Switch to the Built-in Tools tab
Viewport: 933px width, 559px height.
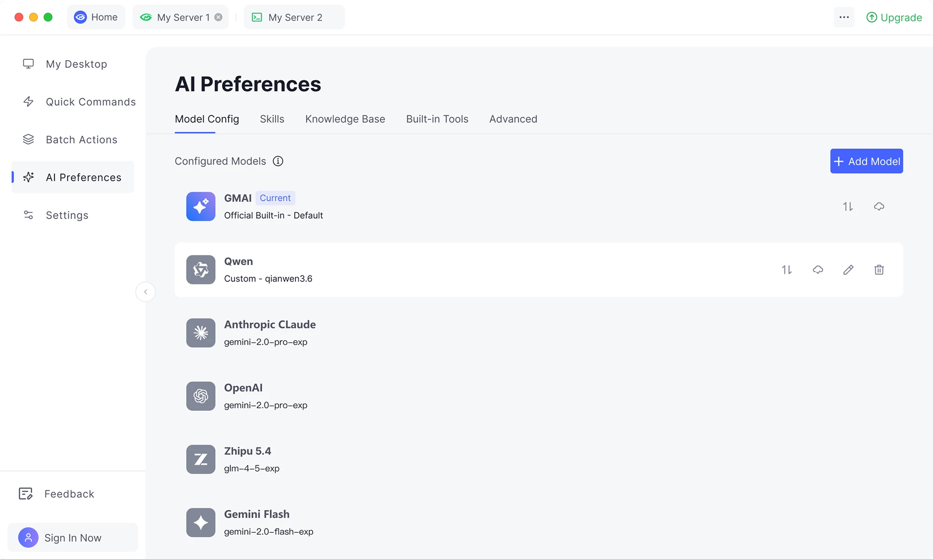[x=437, y=119]
